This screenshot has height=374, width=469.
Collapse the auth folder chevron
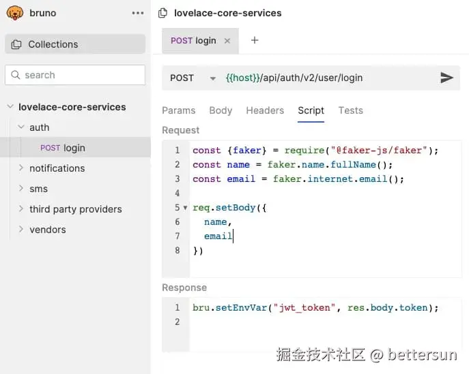(21, 127)
